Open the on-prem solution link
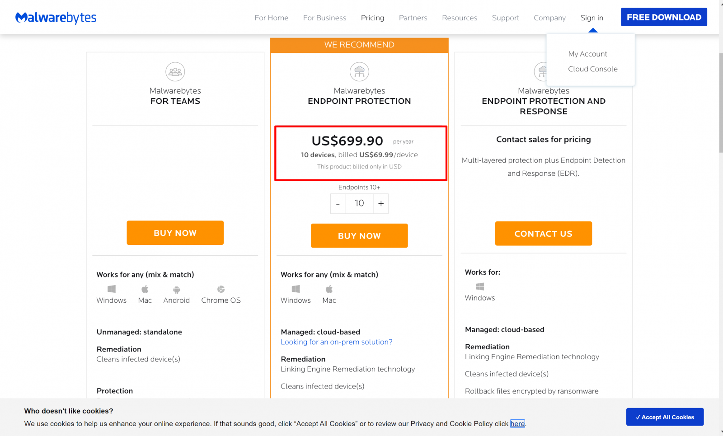Viewport: 723px width, 436px height. point(336,342)
